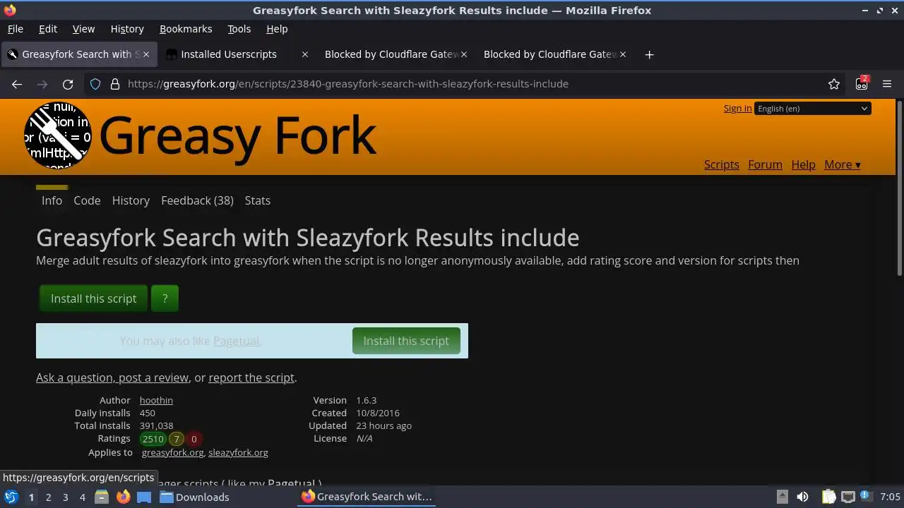Click the main green Install this script button
904x508 pixels.
coord(93,298)
